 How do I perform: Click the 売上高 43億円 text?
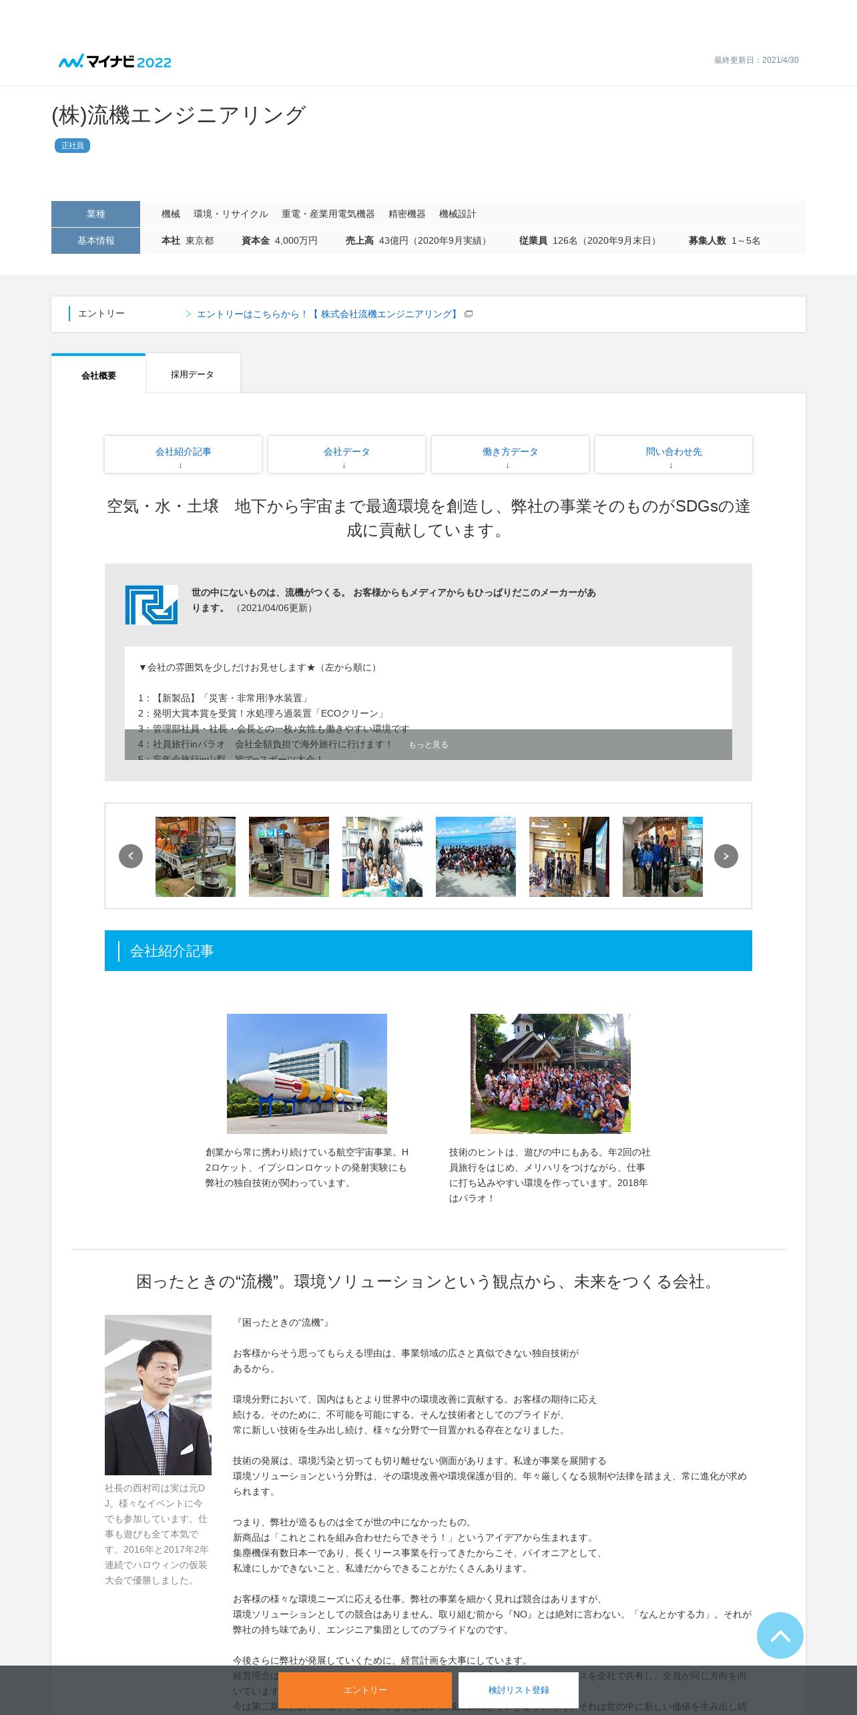[x=418, y=240]
